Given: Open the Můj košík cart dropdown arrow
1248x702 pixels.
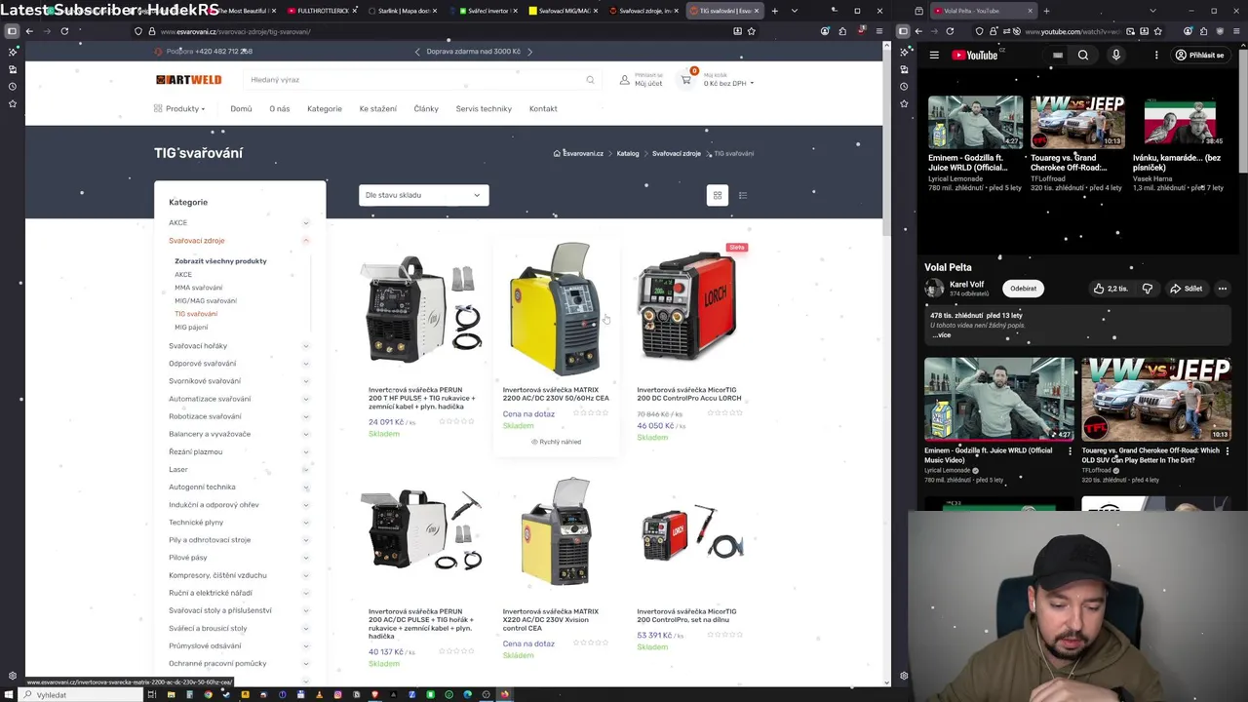Looking at the screenshot, I should click(752, 84).
